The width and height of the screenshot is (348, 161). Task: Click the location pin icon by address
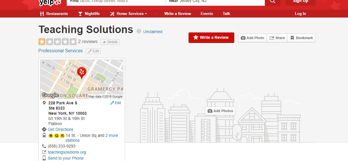(x=44, y=103)
